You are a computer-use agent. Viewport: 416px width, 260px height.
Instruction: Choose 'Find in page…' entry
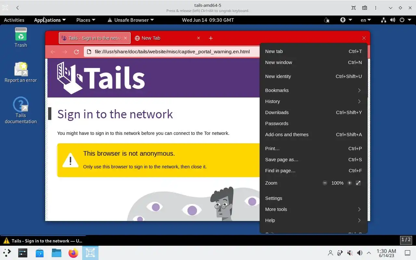pyautogui.click(x=314, y=171)
